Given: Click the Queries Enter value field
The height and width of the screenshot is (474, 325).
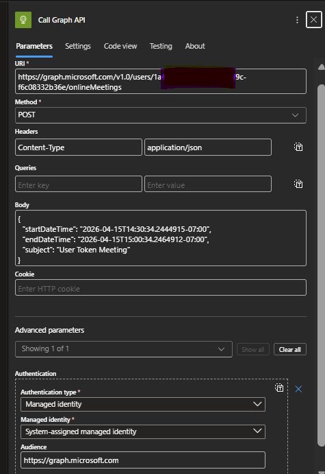Looking at the screenshot, I should (x=208, y=184).
